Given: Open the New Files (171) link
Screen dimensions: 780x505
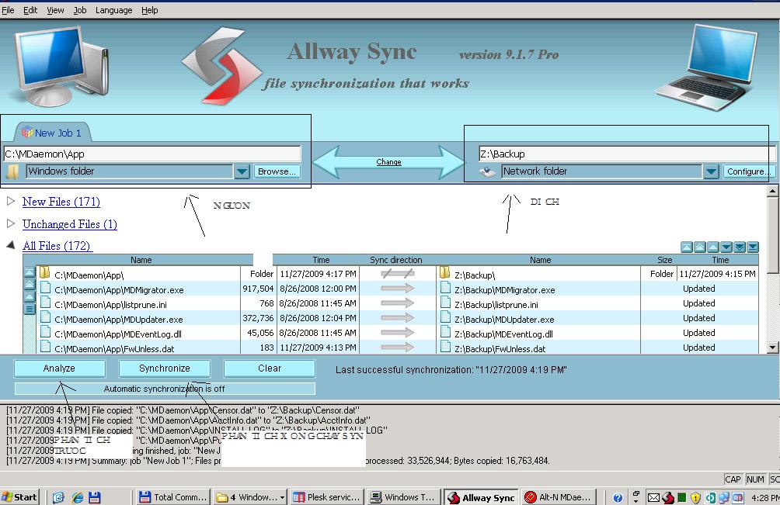Looking at the screenshot, I should pos(61,202).
